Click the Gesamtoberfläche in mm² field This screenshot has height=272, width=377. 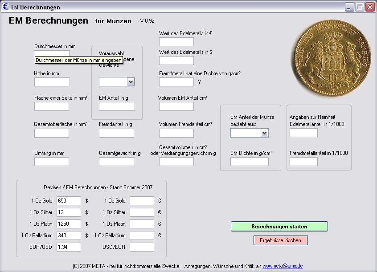51,133
